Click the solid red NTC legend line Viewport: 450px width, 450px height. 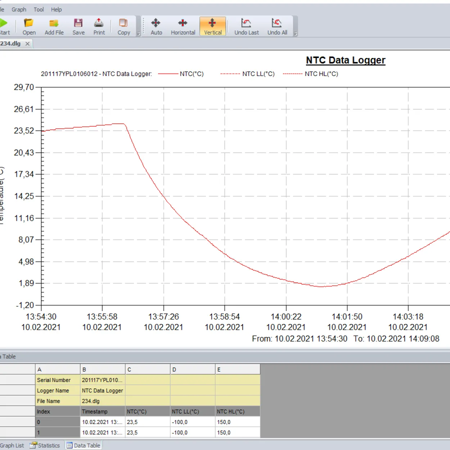click(168, 74)
